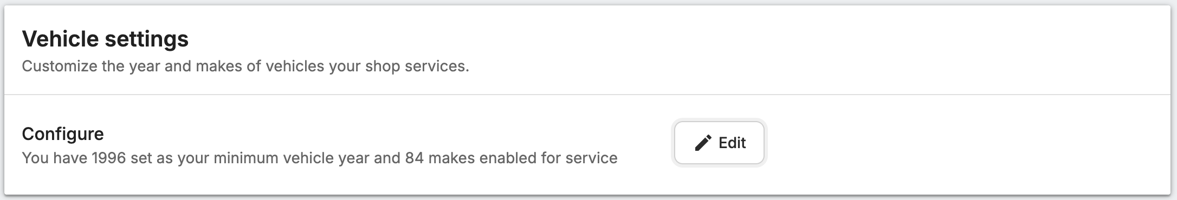Click the 1996 year value in description
This screenshot has height=200, width=1177.
pos(109,158)
